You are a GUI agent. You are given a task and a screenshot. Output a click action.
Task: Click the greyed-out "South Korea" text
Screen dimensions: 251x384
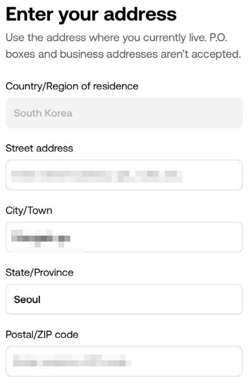tap(43, 114)
